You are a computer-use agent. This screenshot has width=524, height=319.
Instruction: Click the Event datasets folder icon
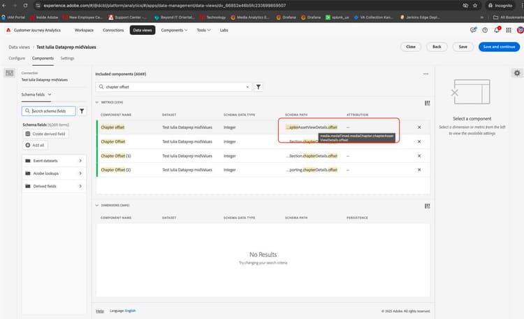pos(28,161)
